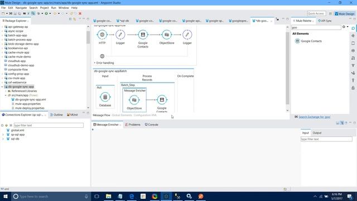Open File Explorer from taskbar
357x201 pixels.
point(109,196)
